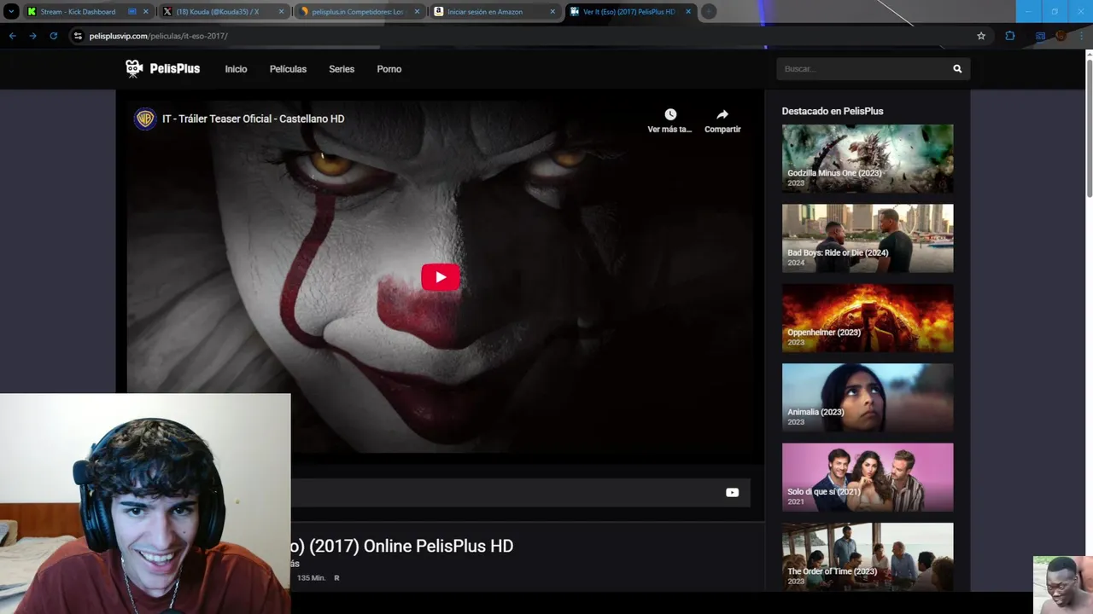Close the Ver It (Eso) PelisPlus tab
This screenshot has height=614, width=1093.
pyautogui.click(x=688, y=12)
